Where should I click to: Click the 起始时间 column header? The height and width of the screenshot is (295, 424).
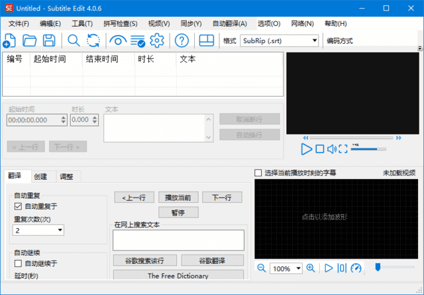(56, 59)
